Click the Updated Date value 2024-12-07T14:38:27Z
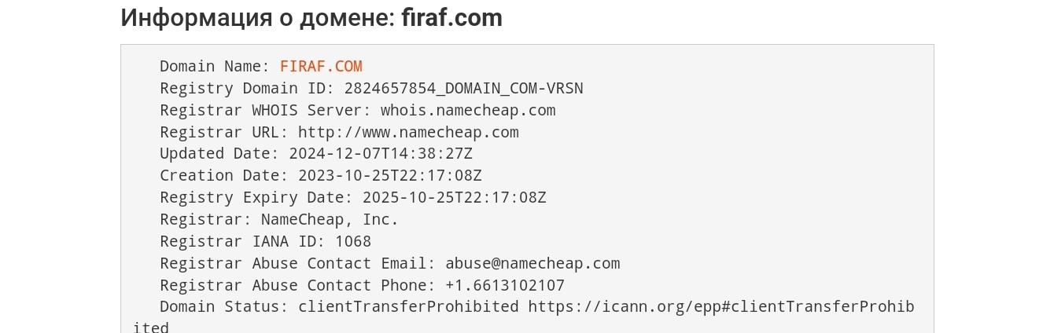 (381, 154)
